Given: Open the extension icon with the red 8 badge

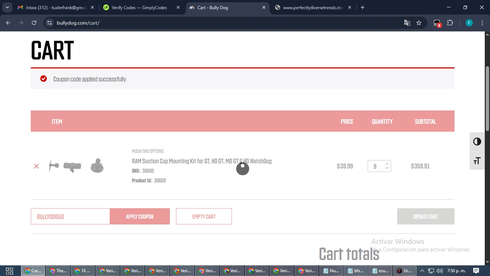Looking at the screenshot, I should point(437,23).
